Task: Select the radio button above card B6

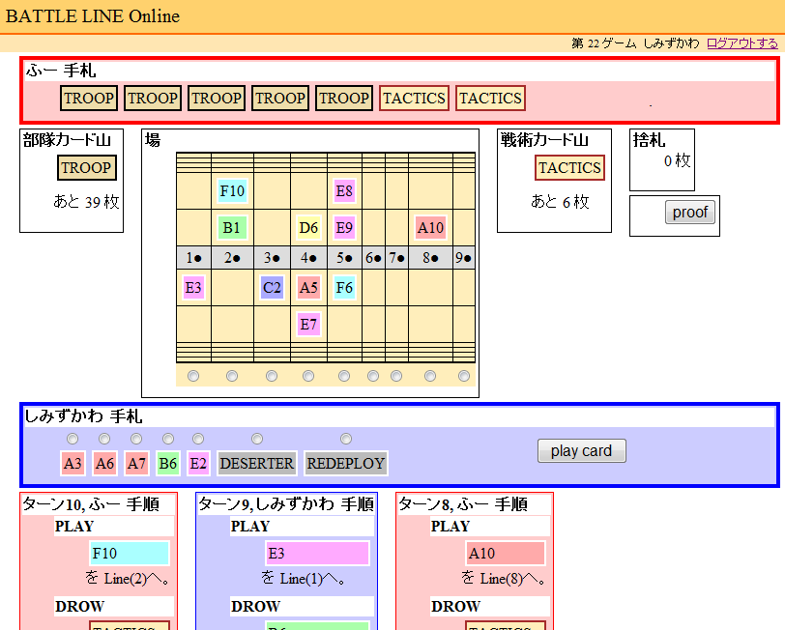Action: pyautogui.click(x=167, y=439)
